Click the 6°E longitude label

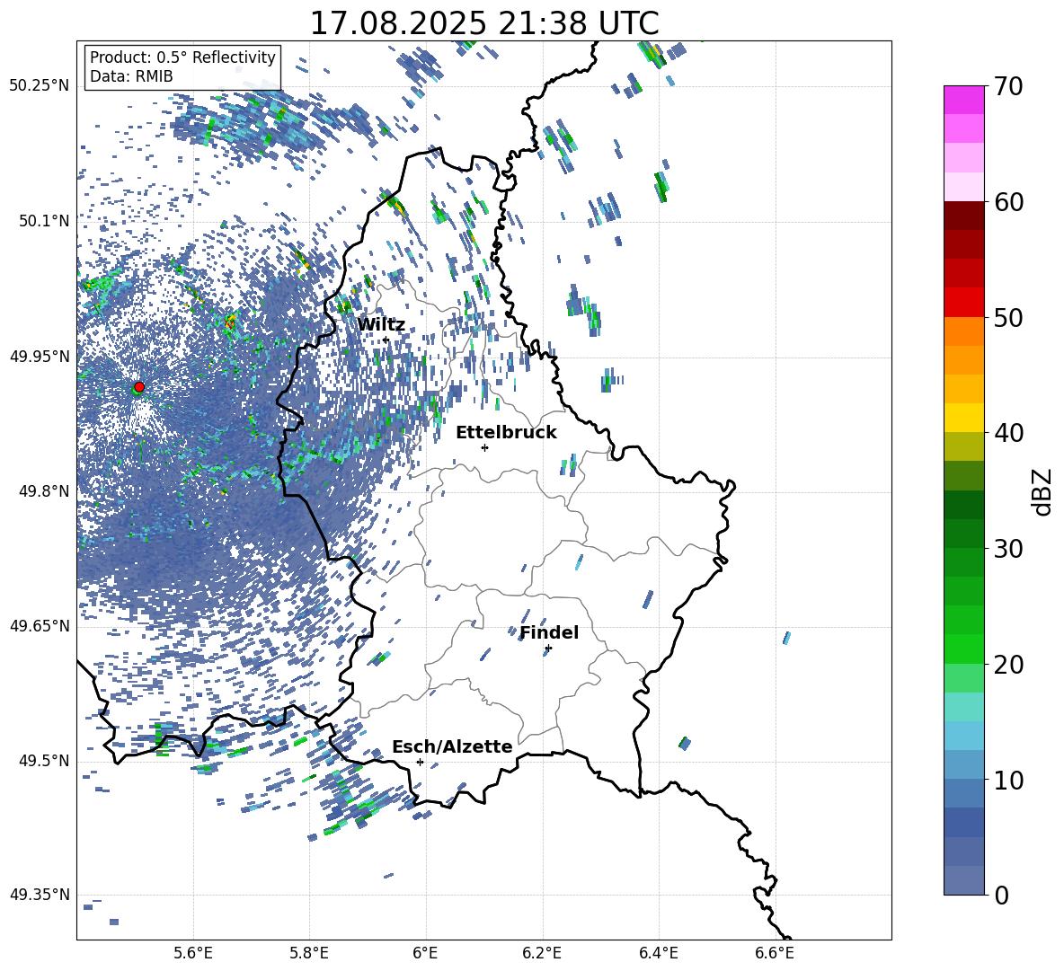[425, 953]
